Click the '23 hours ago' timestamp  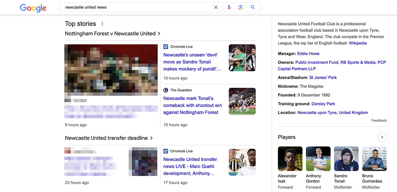pos(77,183)
